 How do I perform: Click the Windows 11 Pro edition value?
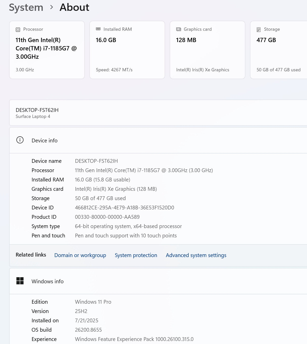(93, 302)
